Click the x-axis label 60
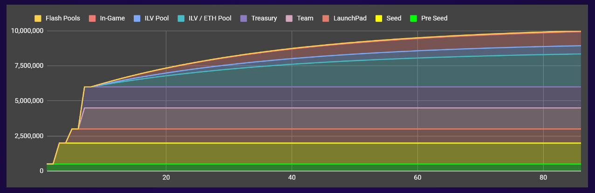 tap(417, 178)
